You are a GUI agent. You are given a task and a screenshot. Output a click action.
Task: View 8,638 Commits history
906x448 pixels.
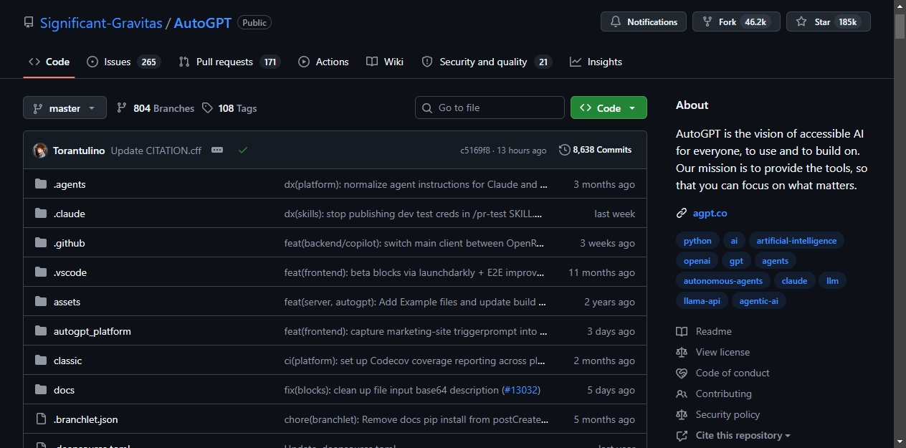coord(596,150)
